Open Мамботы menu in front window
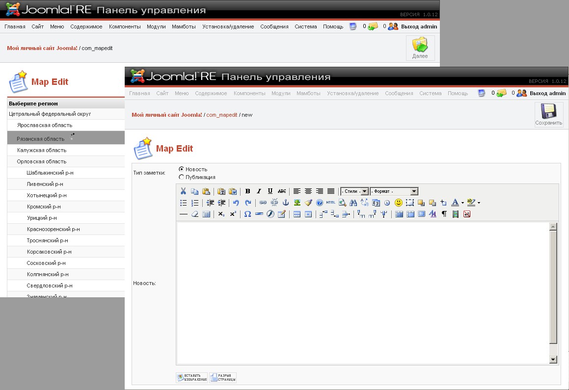The height and width of the screenshot is (390, 569). click(x=308, y=93)
